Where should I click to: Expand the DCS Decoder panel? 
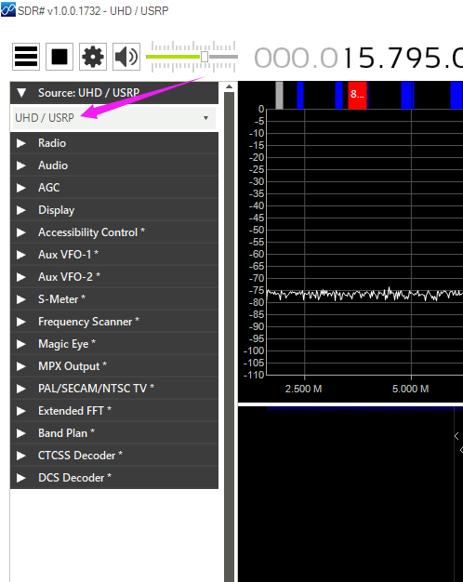click(114, 477)
